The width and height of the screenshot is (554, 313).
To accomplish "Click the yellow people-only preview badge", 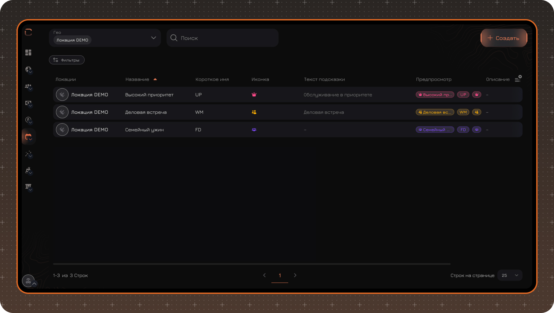I will point(477,112).
